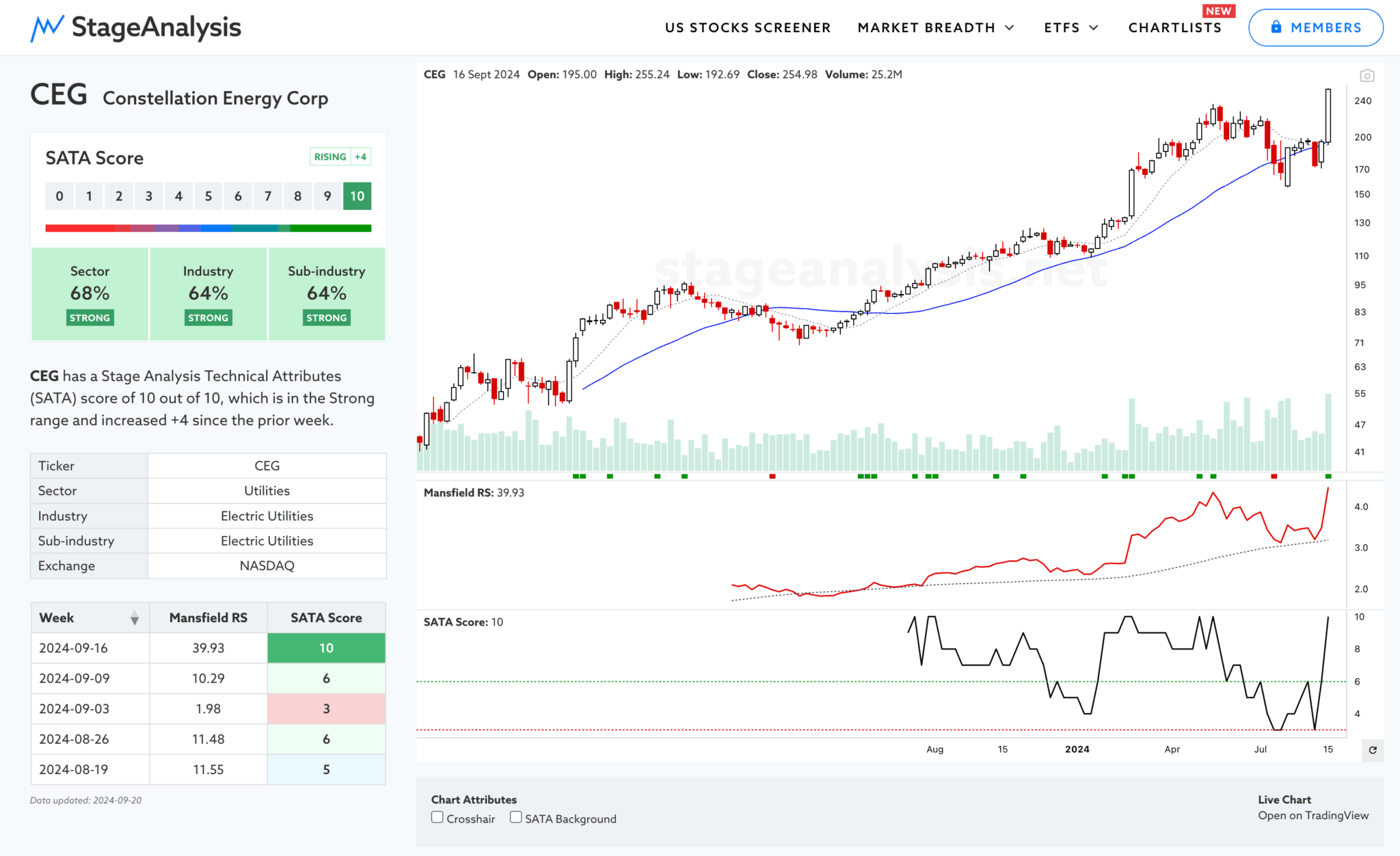This screenshot has height=856, width=1400.
Task: Click the SATA Score column header
Action: 326,618
